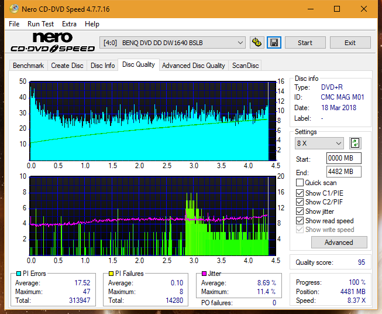Viewport: 382px width, 314px height.
Task: Switch to the Advanced Disc Quality tab
Action: point(194,66)
